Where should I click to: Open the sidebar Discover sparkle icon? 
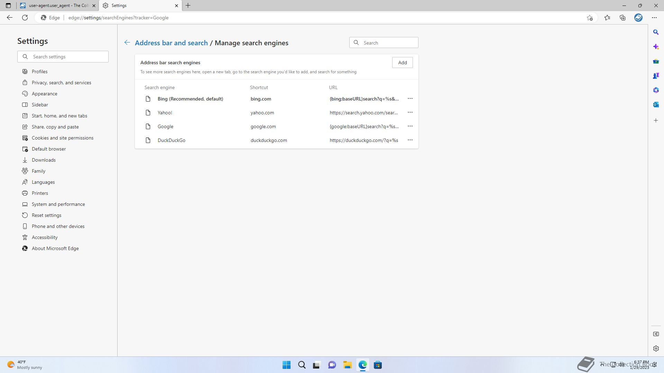pos(656,47)
